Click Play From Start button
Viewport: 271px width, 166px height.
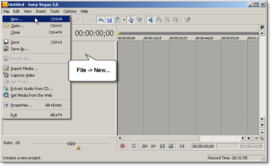tap(145, 146)
